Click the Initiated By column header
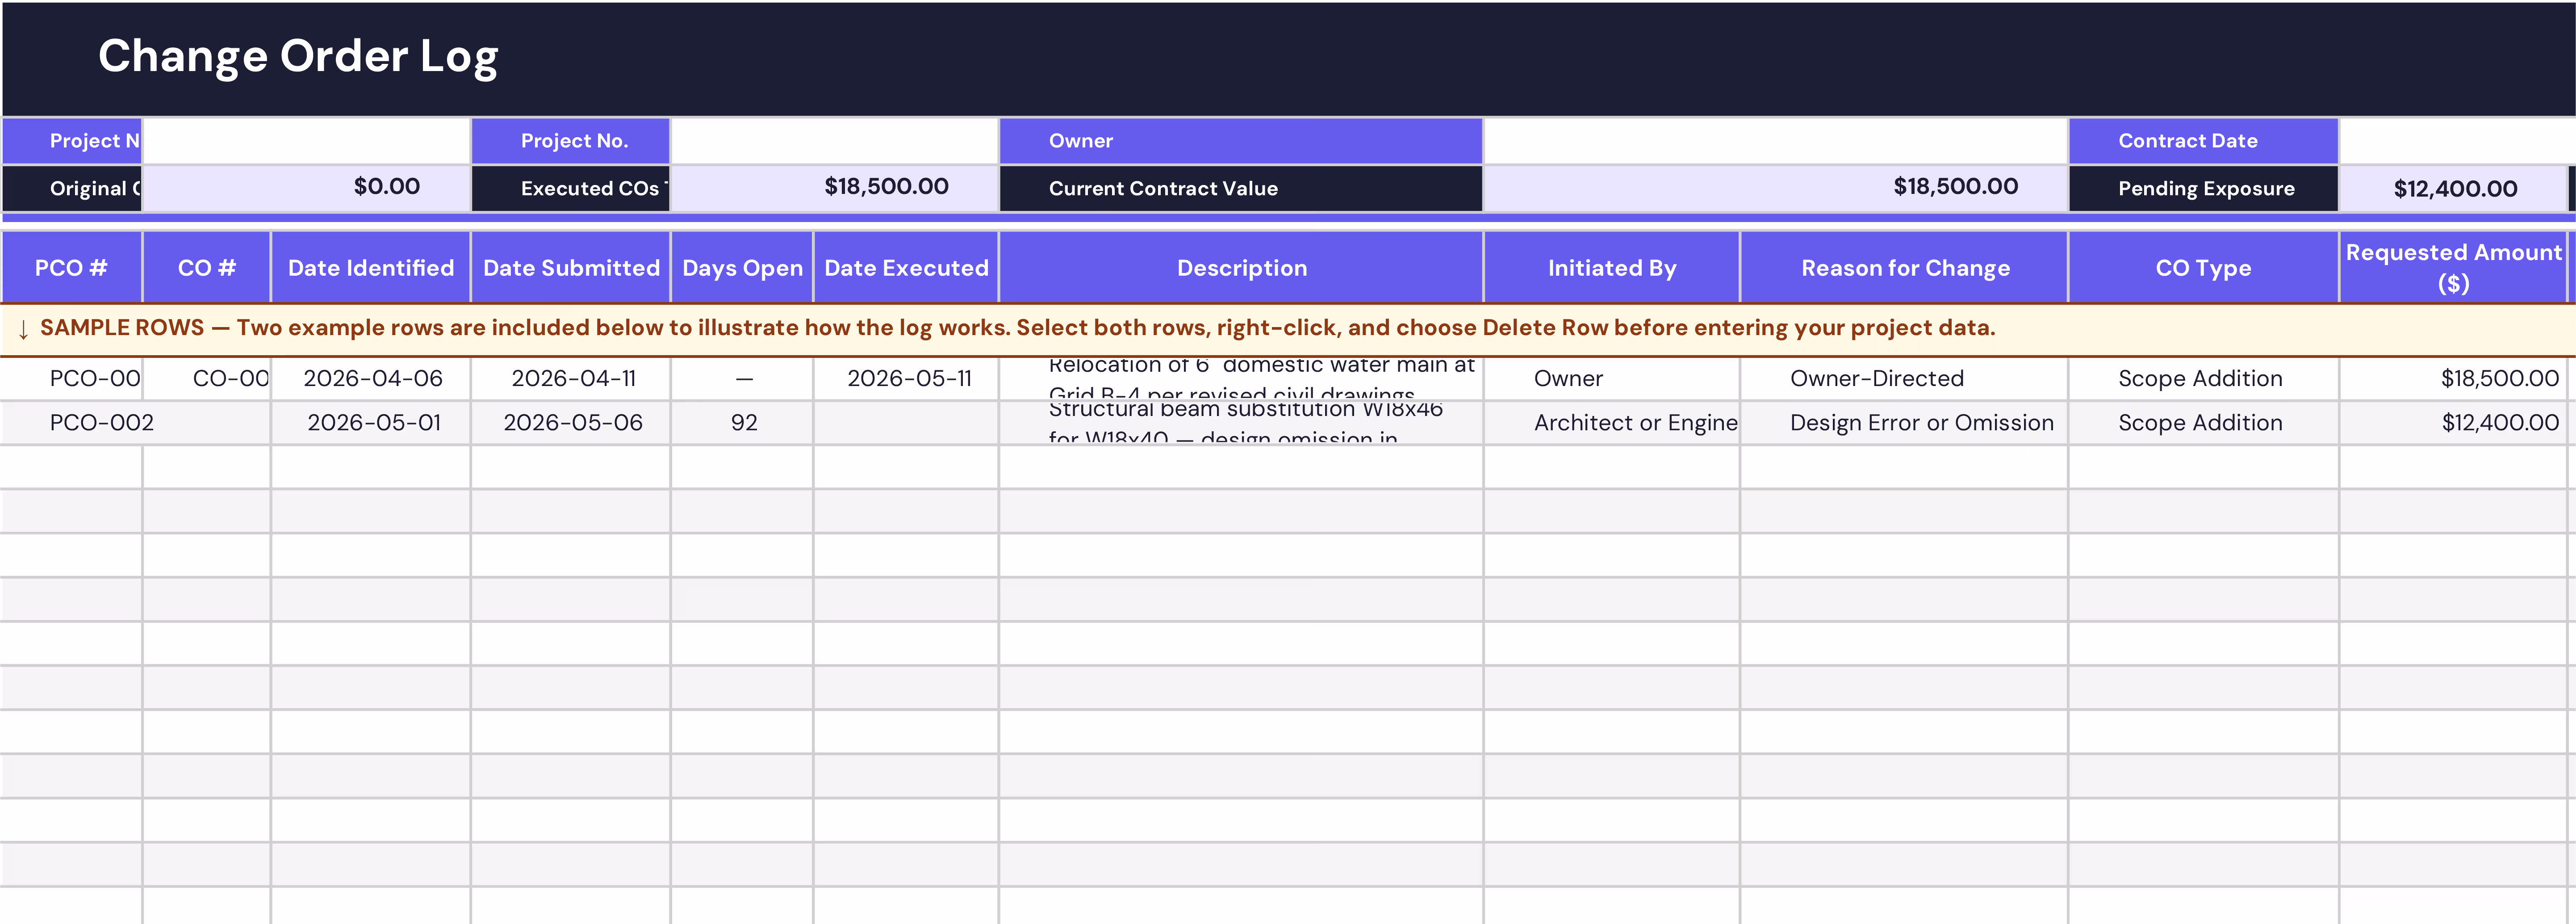Image resolution: width=2576 pixels, height=924 pixels. coord(1612,268)
